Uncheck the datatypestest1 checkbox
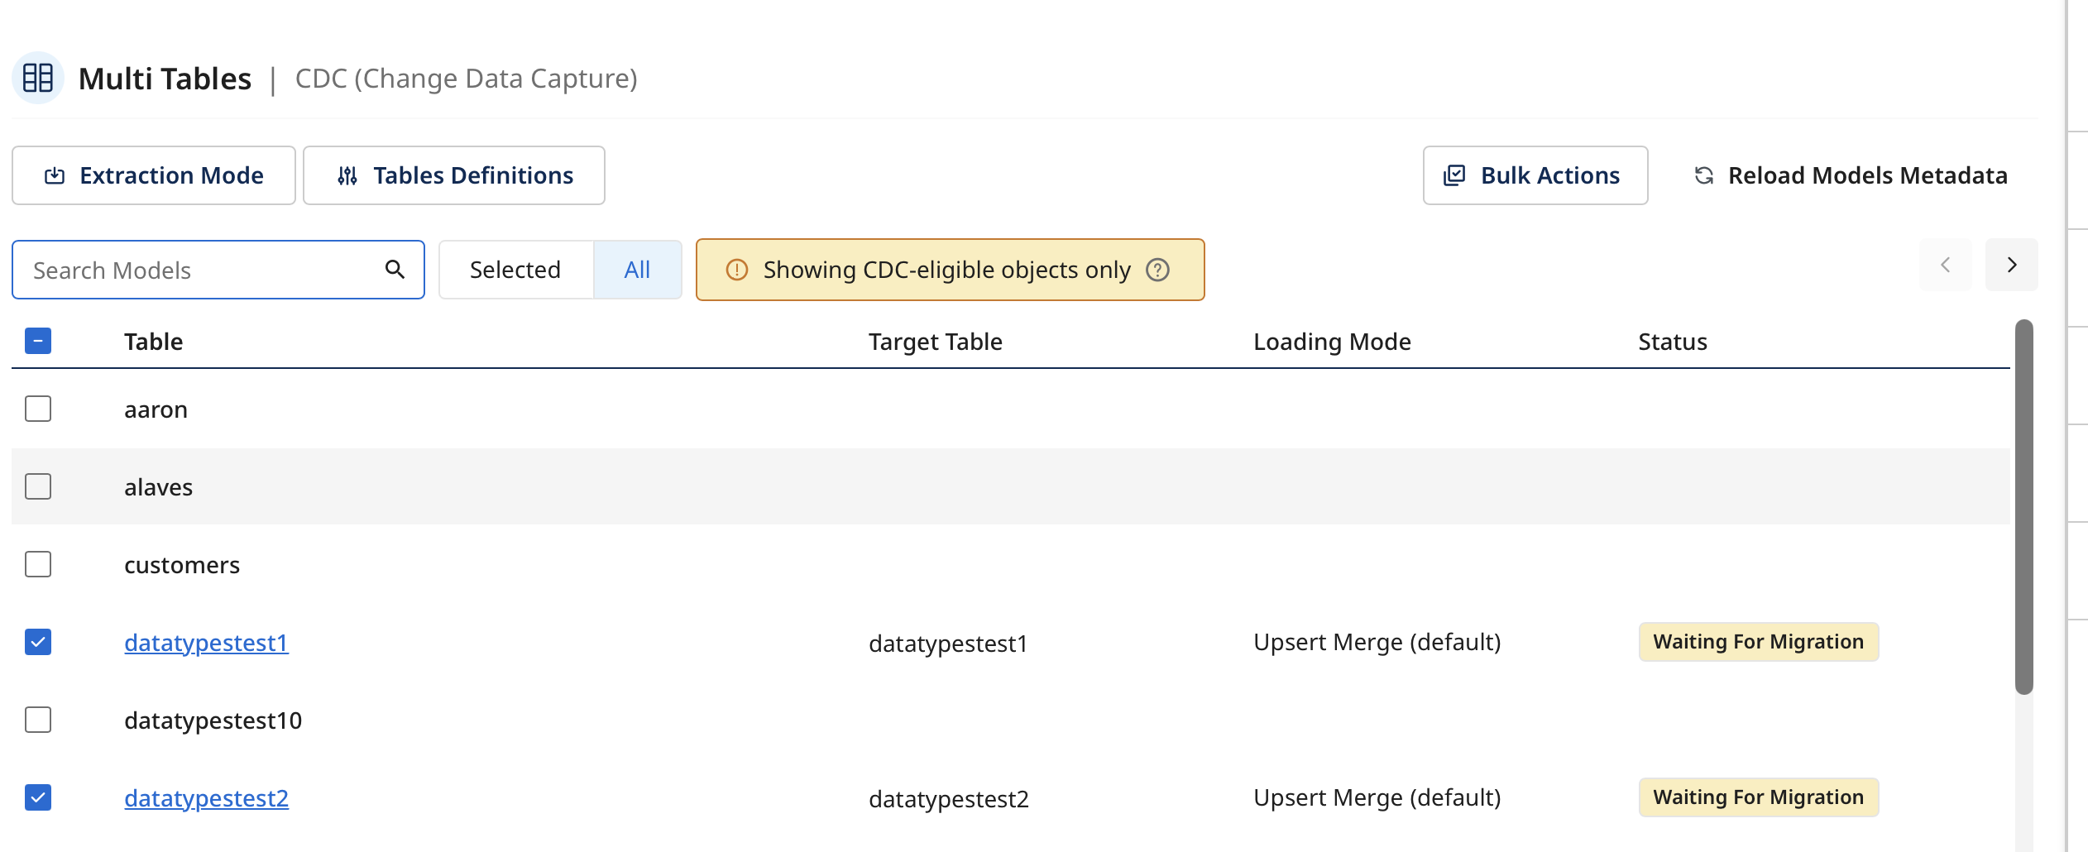This screenshot has height=852, width=2088. (x=38, y=642)
